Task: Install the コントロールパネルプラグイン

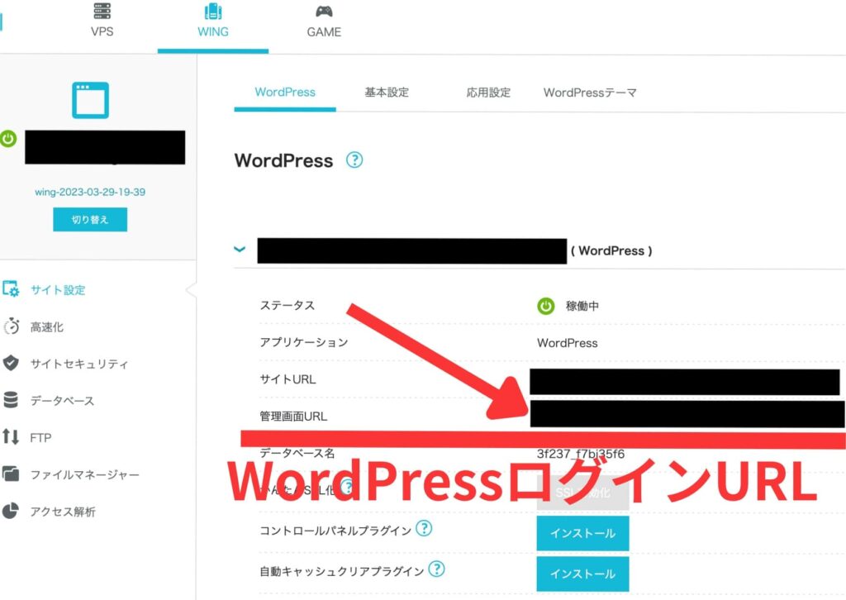Action: coord(582,533)
